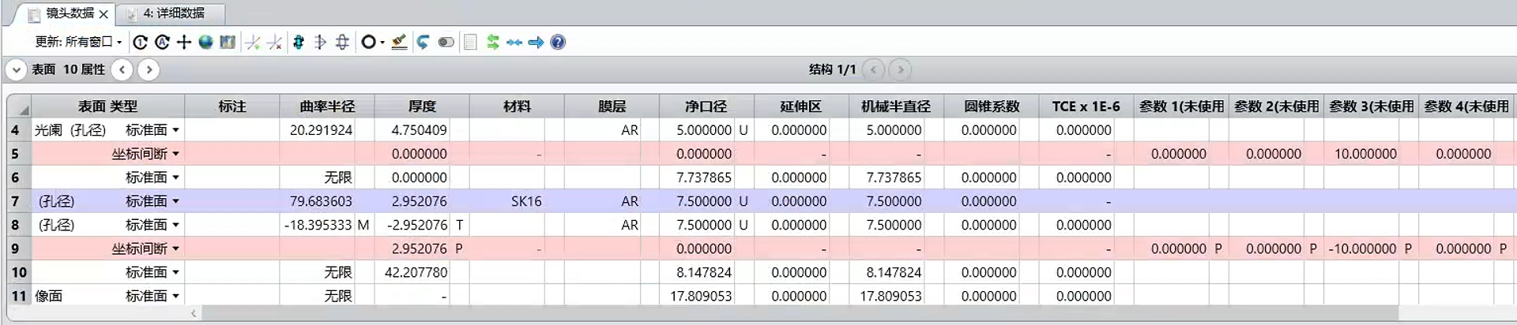Expand the 表面 10 属性 panel chevron
The height and width of the screenshot is (325, 1517).
[17, 69]
